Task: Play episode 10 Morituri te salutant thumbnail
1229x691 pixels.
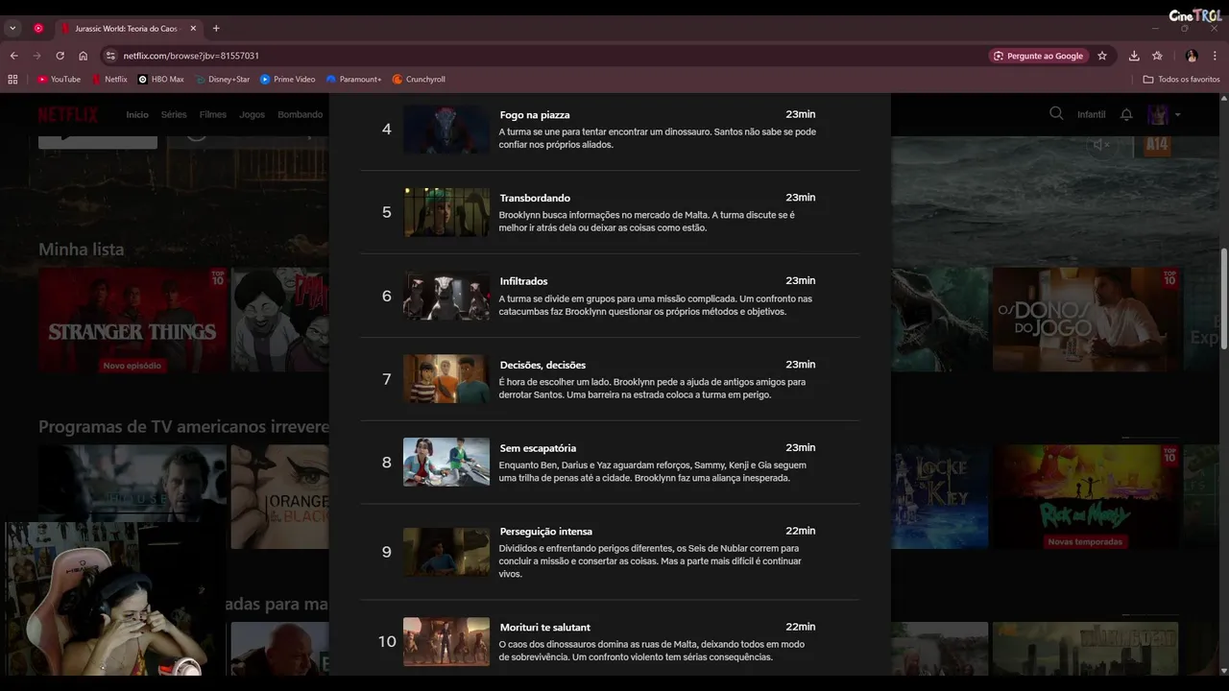Action: coord(446,641)
